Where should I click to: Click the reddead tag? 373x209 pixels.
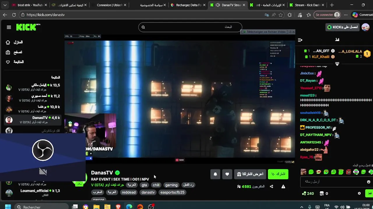point(129,192)
